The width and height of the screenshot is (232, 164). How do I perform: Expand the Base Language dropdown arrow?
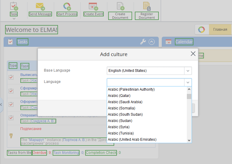188,71
